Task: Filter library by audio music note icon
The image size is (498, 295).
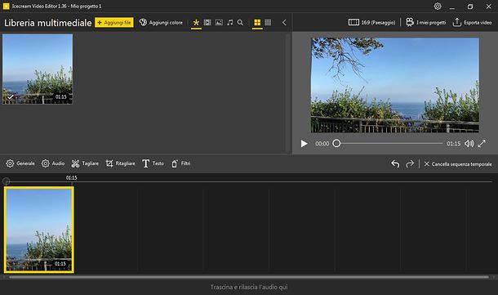Action: 229,23
